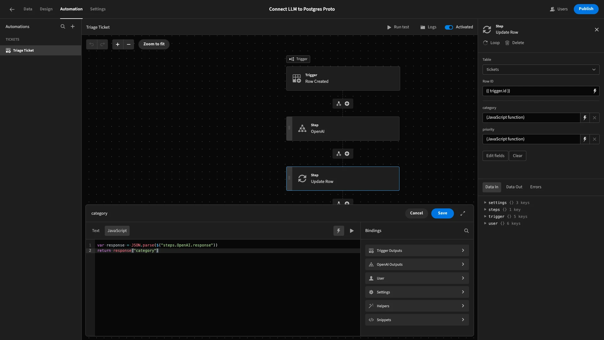Open the Logs
This screenshot has height=340, width=604.
(428, 27)
